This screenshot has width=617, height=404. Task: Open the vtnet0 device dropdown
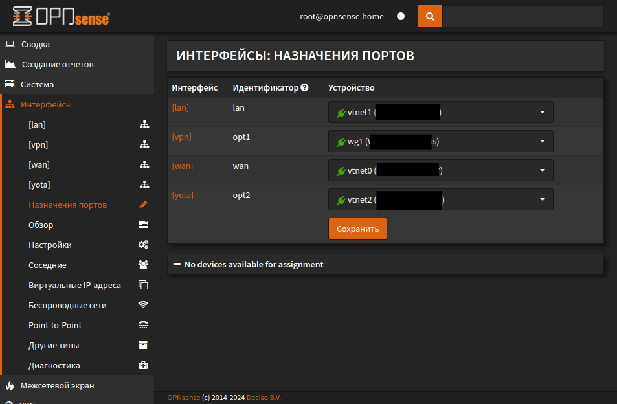point(441,170)
